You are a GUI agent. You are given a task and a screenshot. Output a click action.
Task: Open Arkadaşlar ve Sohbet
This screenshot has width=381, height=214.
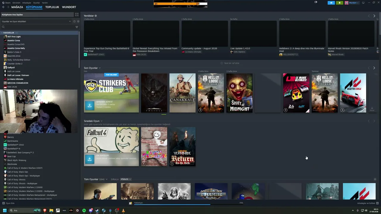point(366,203)
